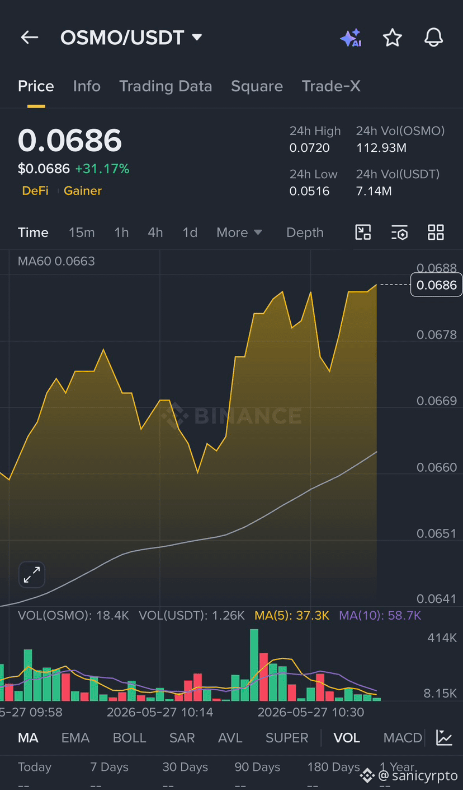This screenshot has width=463, height=790.
Task: Tap the 2026-05-27 10:14 time axis label
Action: 160,712
